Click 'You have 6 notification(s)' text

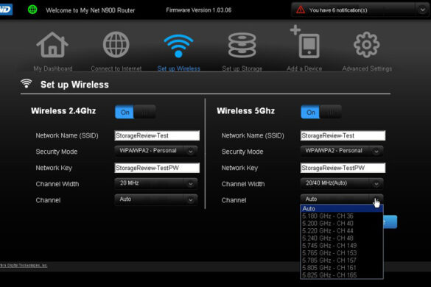click(x=338, y=10)
